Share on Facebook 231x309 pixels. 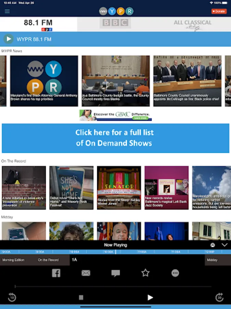tap(56, 273)
